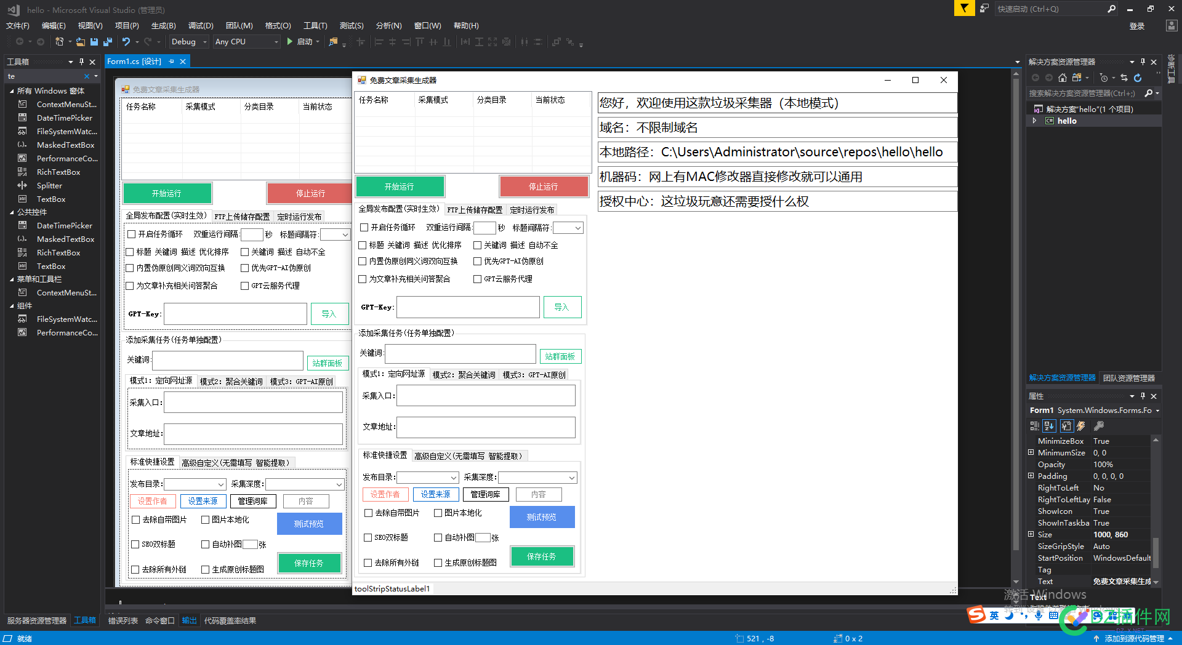Click the Events lightning bolt icon
This screenshot has height=645, width=1182.
tap(1081, 426)
